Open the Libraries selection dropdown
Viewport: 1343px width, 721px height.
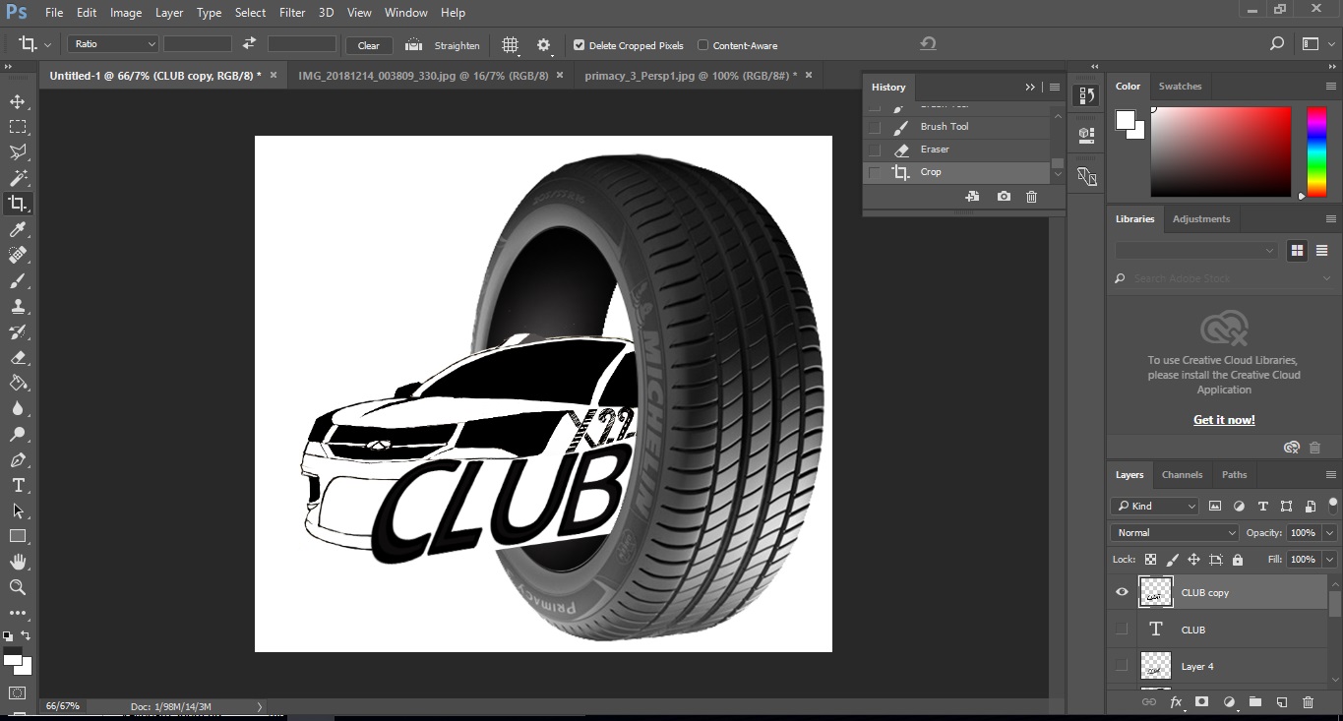1195,251
